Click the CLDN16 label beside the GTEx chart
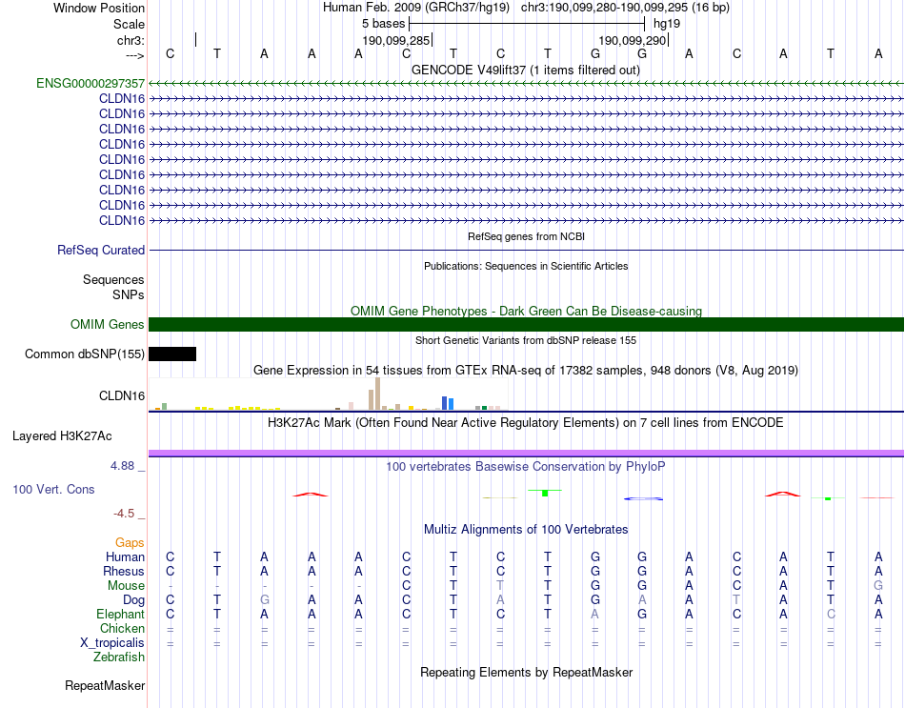Image resolution: width=905 pixels, height=708 pixels. point(122,395)
